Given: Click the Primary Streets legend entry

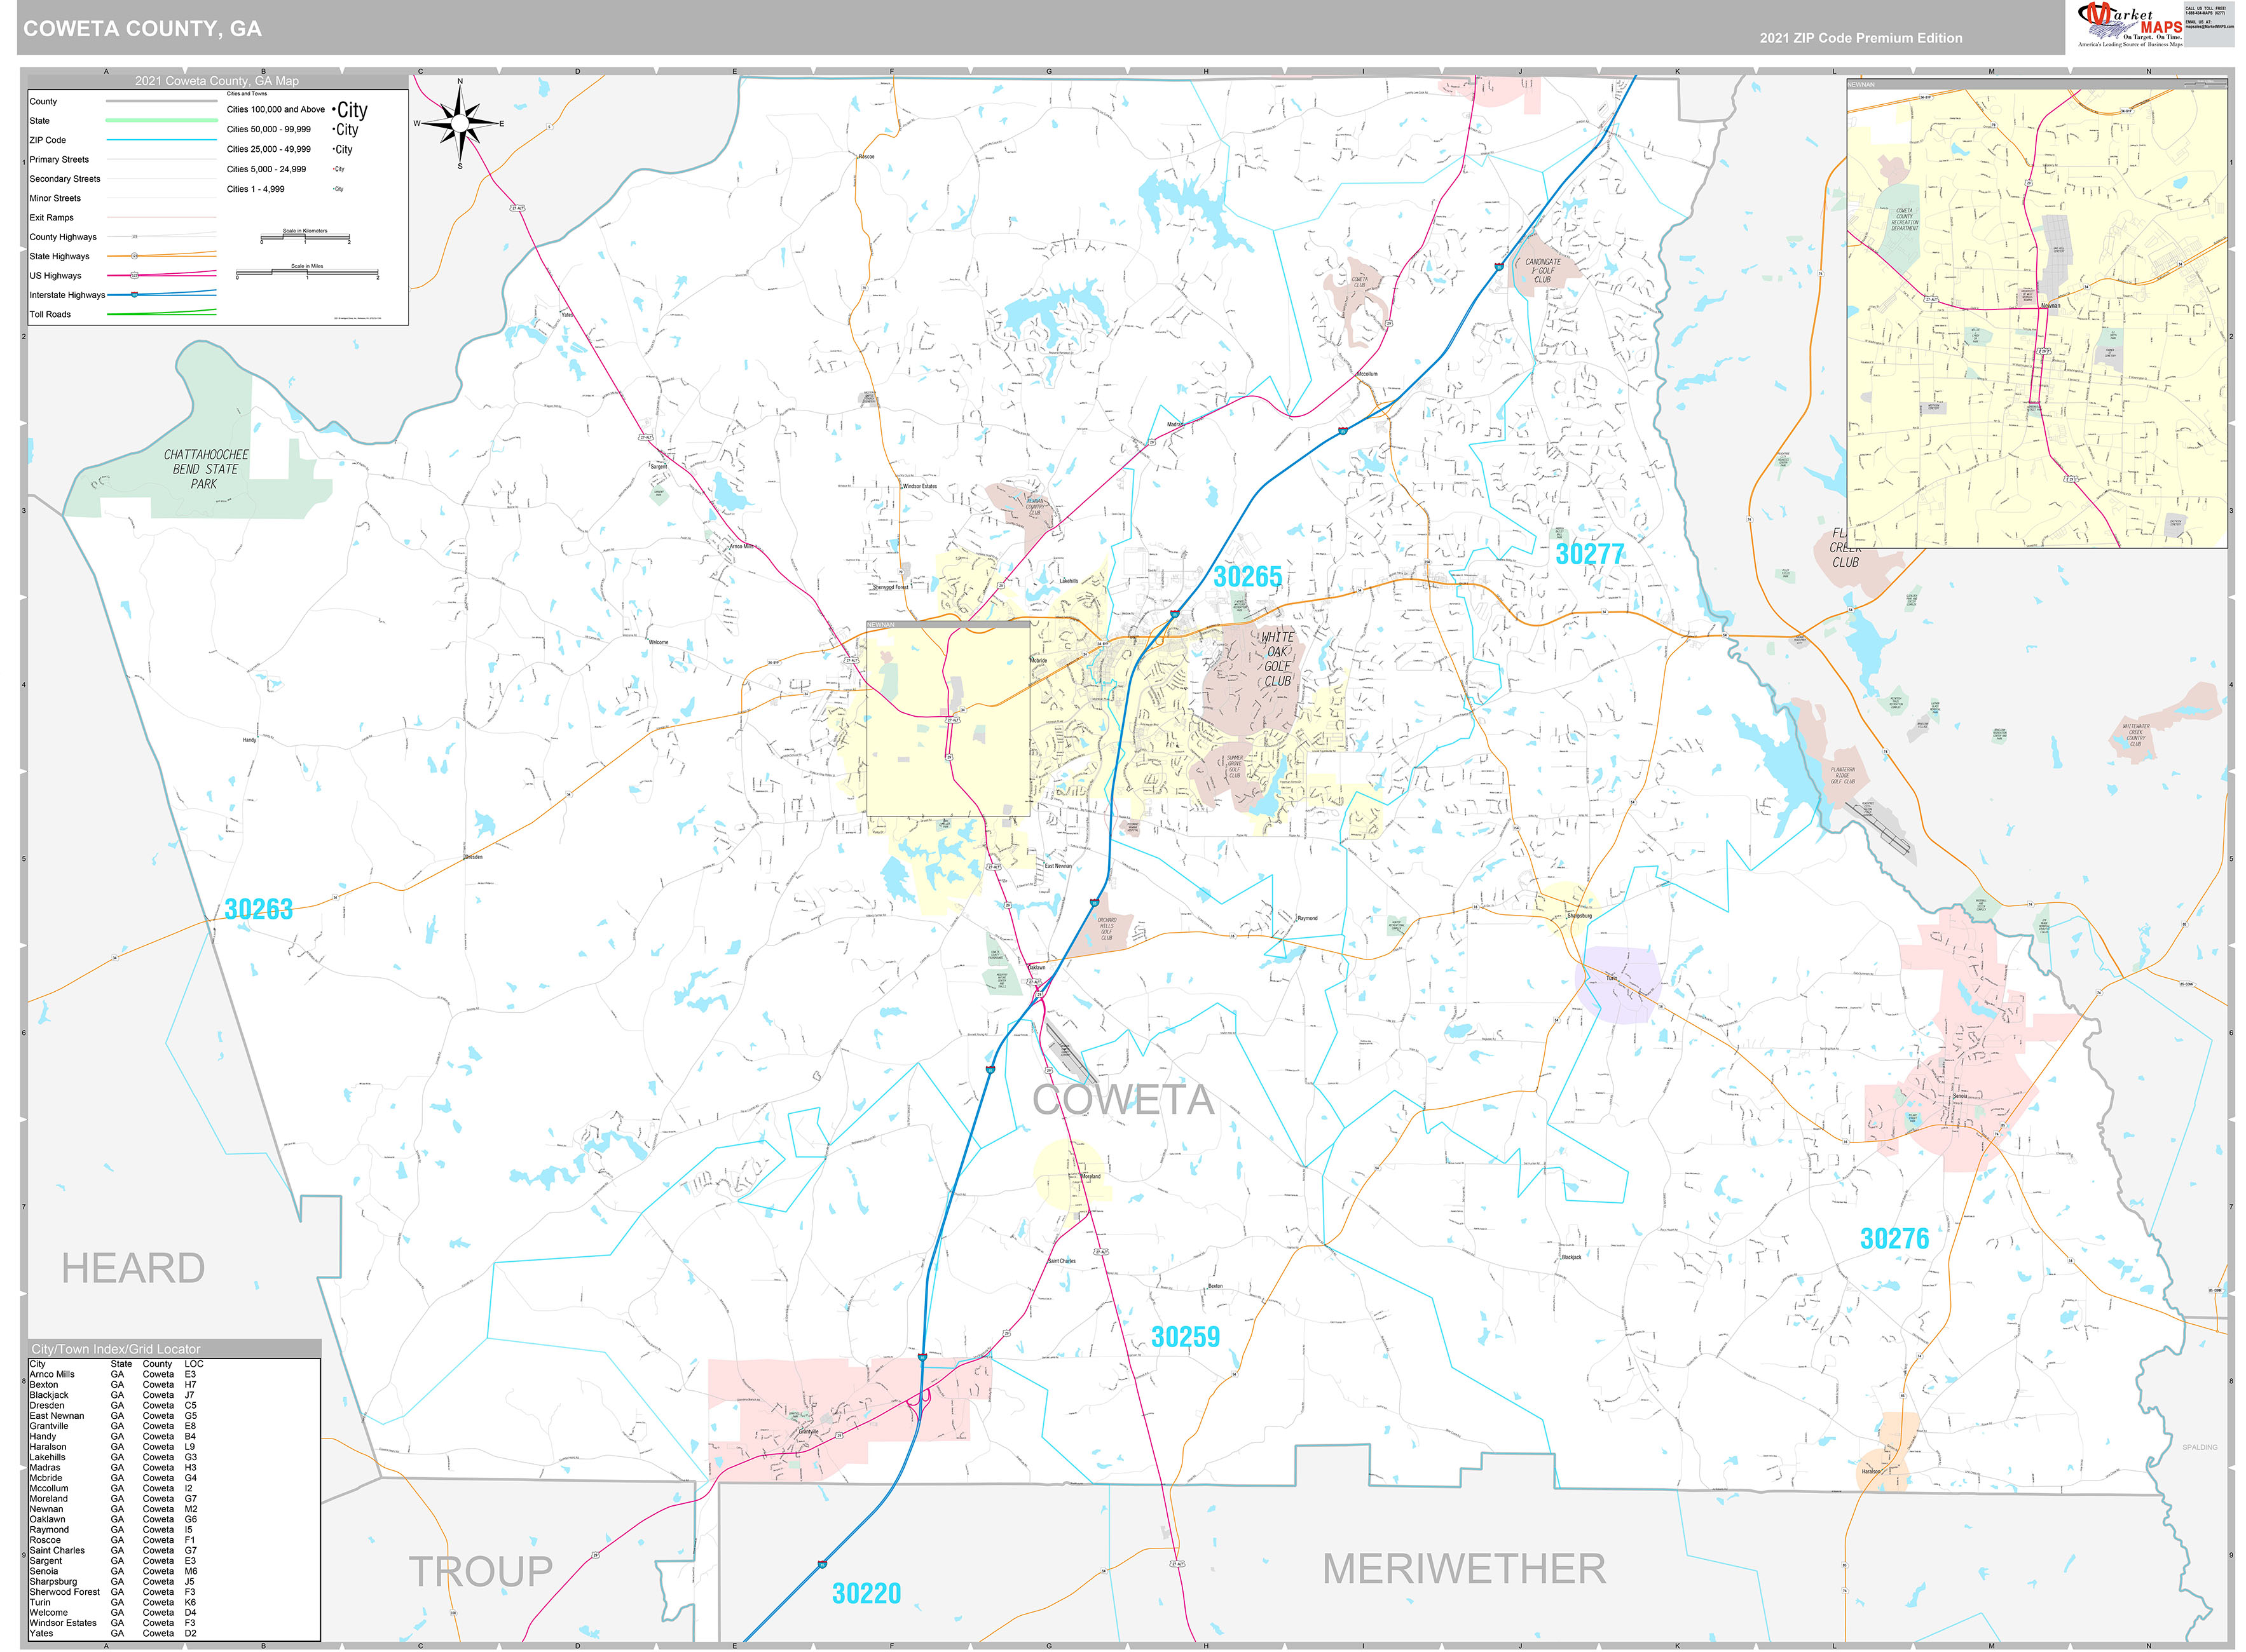Looking at the screenshot, I should point(59,159).
